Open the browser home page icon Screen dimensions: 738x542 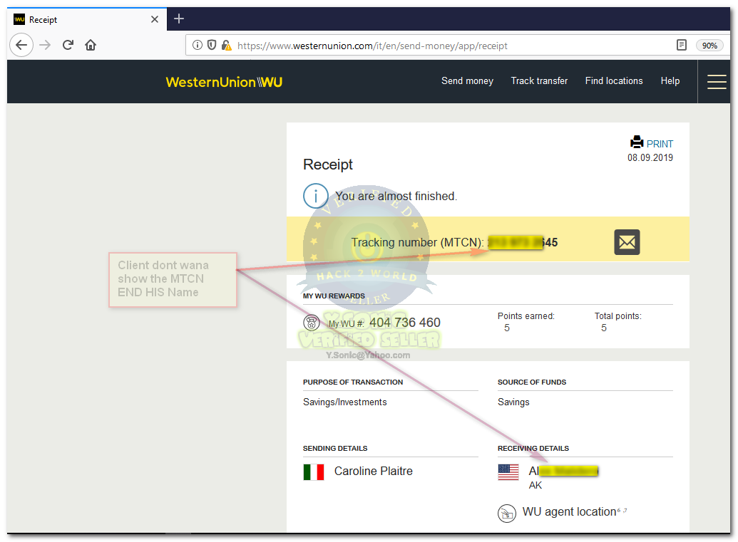91,45
